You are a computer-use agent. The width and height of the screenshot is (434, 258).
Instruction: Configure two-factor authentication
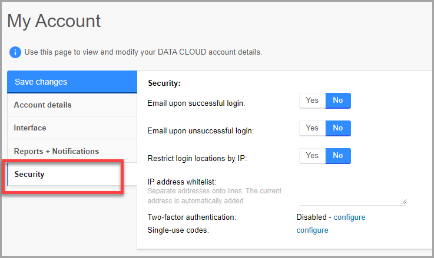point(349,217)
